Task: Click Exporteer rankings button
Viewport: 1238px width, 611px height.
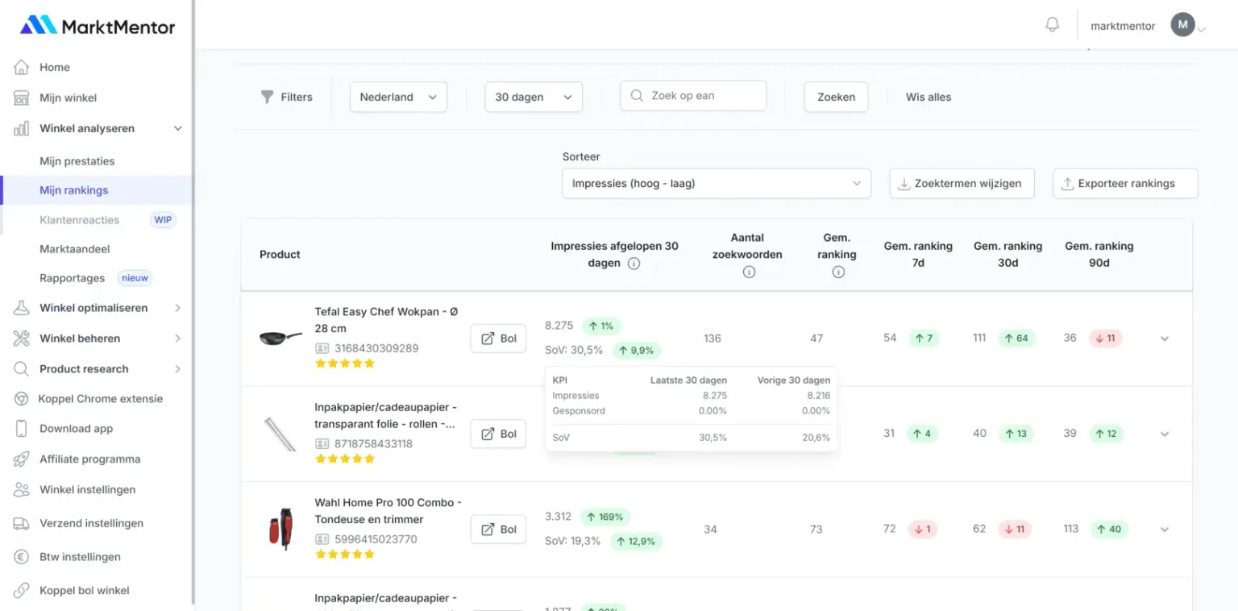Action: tap(1125, 183)
